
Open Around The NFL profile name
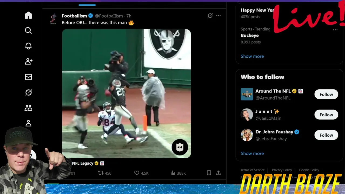[x=273, y=91]
